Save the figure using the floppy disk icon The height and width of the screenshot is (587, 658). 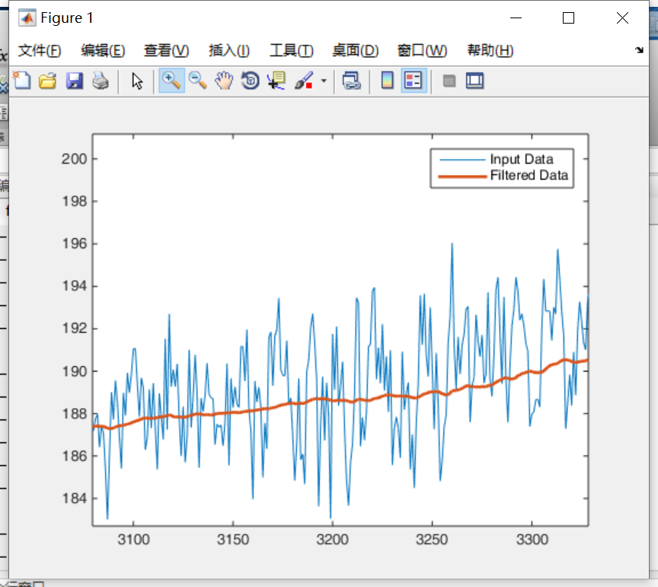74,81
